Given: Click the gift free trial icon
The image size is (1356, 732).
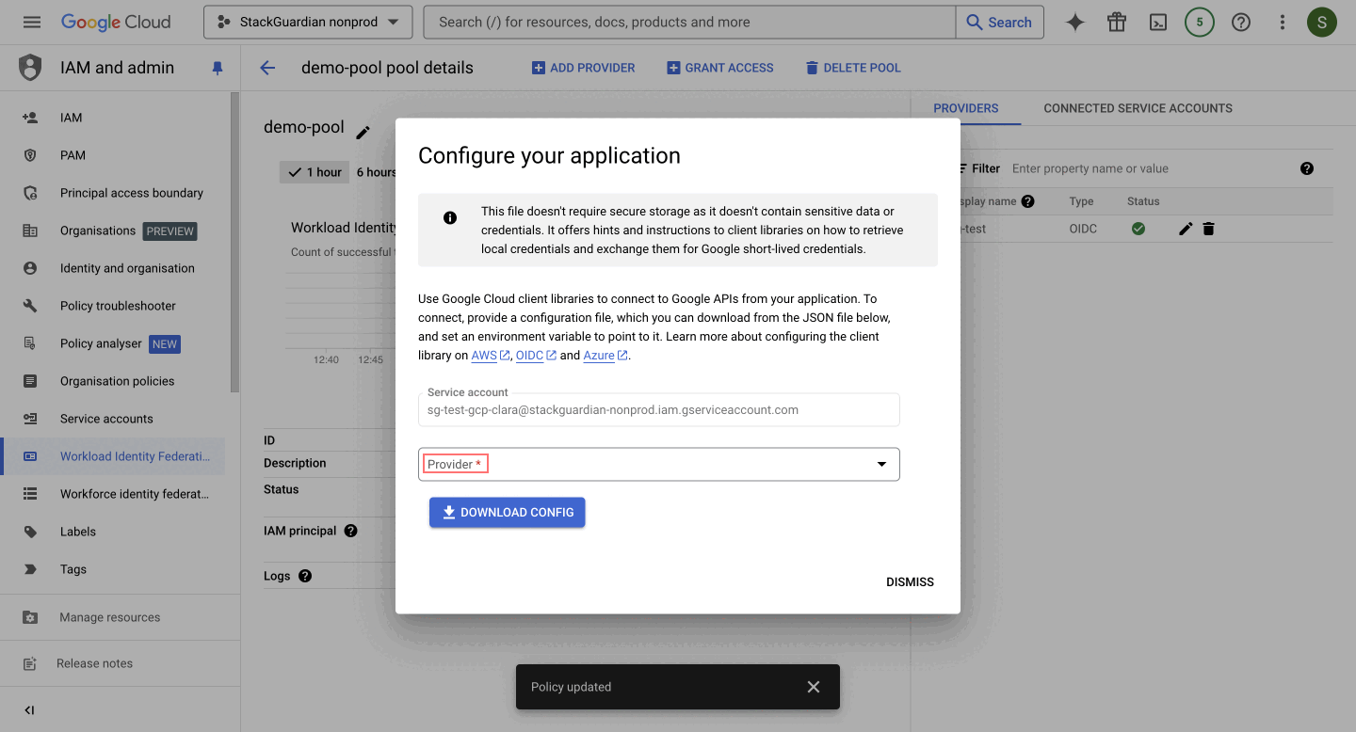Looking at the screenshot, I should (1116, 23).
